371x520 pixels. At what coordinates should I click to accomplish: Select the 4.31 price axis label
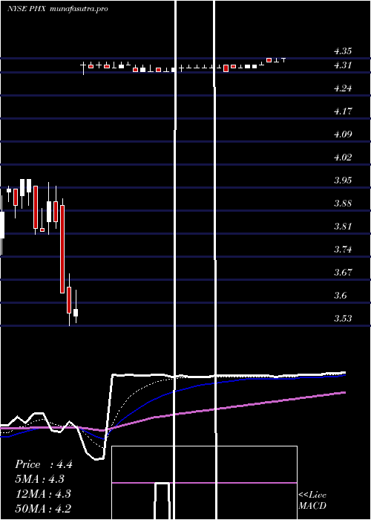click(x=343, y=65)
